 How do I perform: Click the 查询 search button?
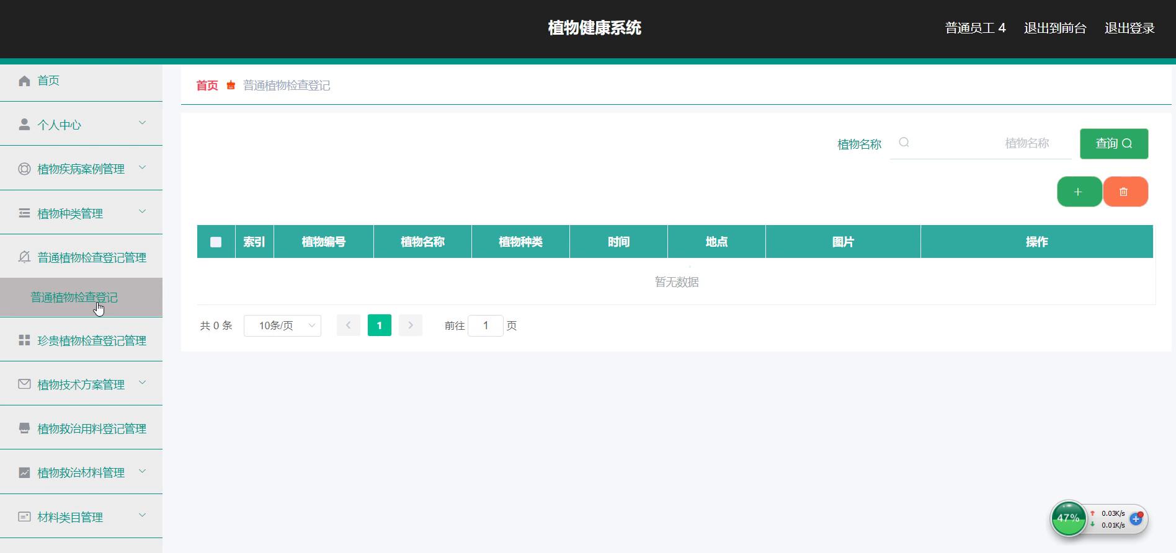coord(1113,144)
